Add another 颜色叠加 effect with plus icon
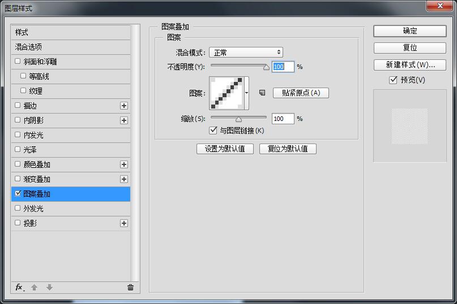Screen dimensions: 457x304 point(124,164)
